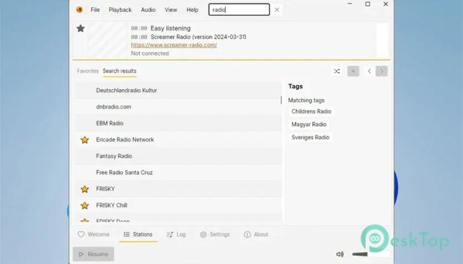Click the Resume playback button
The image size is (463, 264).
(x=93, y=254)
